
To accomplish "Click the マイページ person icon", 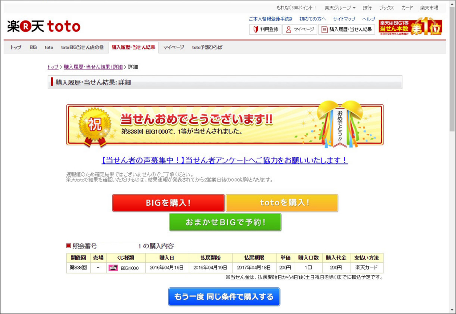I will point(289,29).
